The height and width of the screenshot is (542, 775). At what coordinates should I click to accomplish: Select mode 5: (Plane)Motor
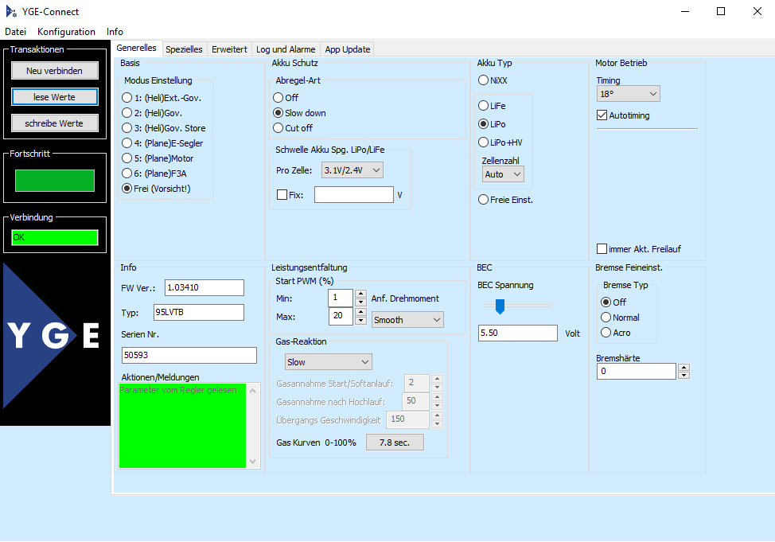click(x=158, y=158)
